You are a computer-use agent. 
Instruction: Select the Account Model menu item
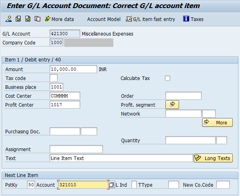[x=104, y=19]
